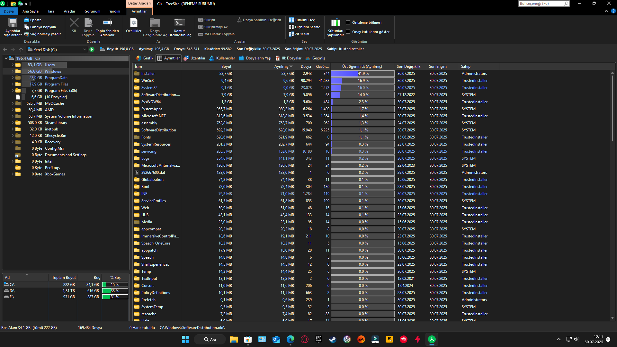Expand the MSOCache tree node
The width and height of the screenshot is (617, 347).
click(13, 103)
